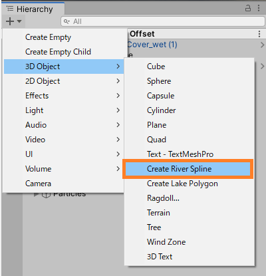
Task: Click the search magnifier icon in Hierarchy
Action: click(x=66, y=21)
